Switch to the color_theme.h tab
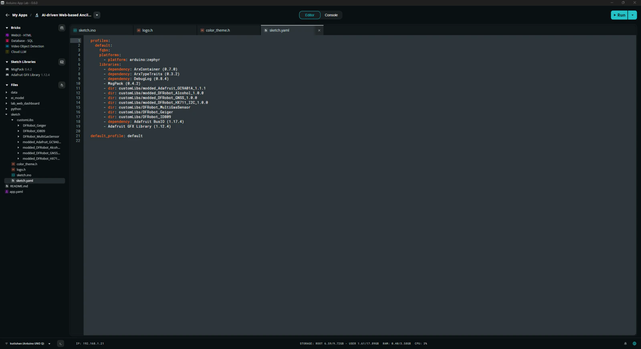 pyautogui.click(x=229, y=30)
